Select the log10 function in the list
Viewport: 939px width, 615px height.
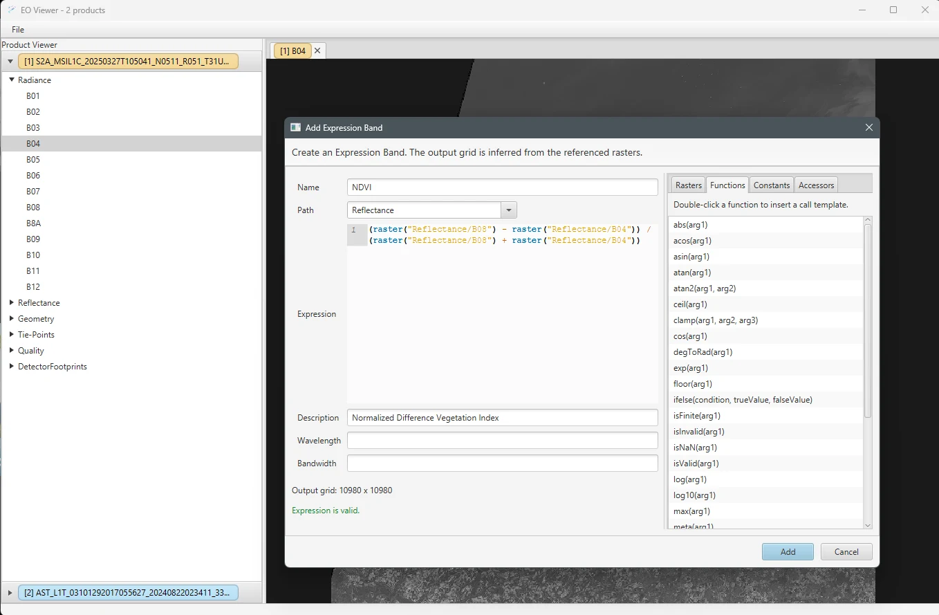(x=766, y=495)
